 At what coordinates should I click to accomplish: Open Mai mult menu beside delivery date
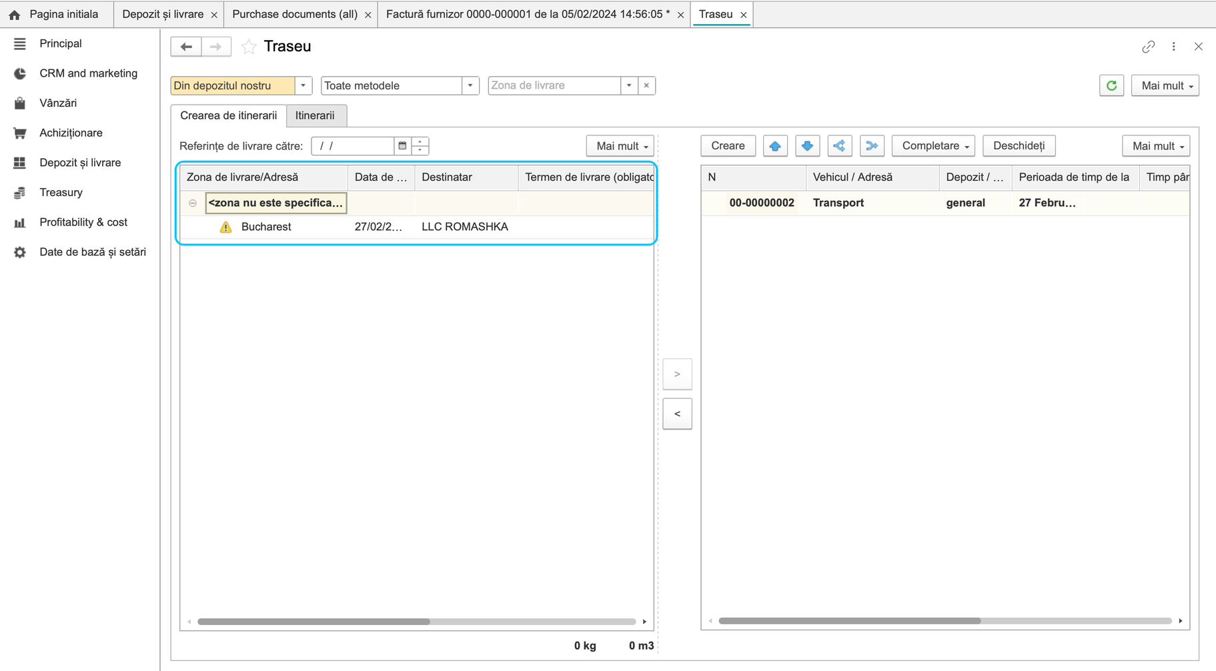pos(620,146)
